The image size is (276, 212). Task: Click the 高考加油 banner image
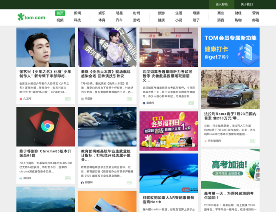230,168
